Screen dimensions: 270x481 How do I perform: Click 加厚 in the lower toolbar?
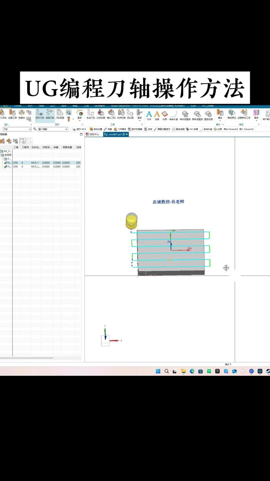(x=218, y=129)
